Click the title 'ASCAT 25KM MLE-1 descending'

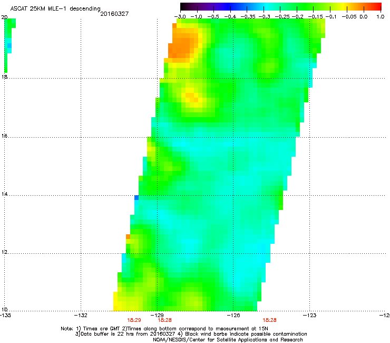tap(55, 8)
